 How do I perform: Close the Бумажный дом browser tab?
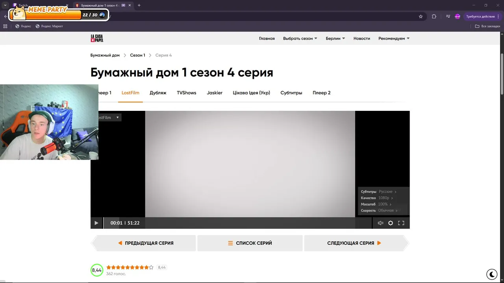(130, 6)
